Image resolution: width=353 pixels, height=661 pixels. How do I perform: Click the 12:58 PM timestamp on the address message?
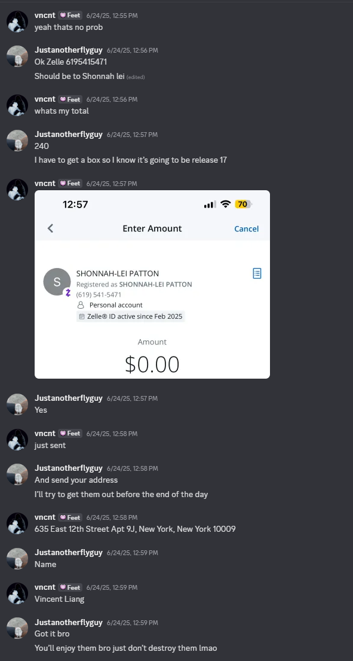pos(112,517)
